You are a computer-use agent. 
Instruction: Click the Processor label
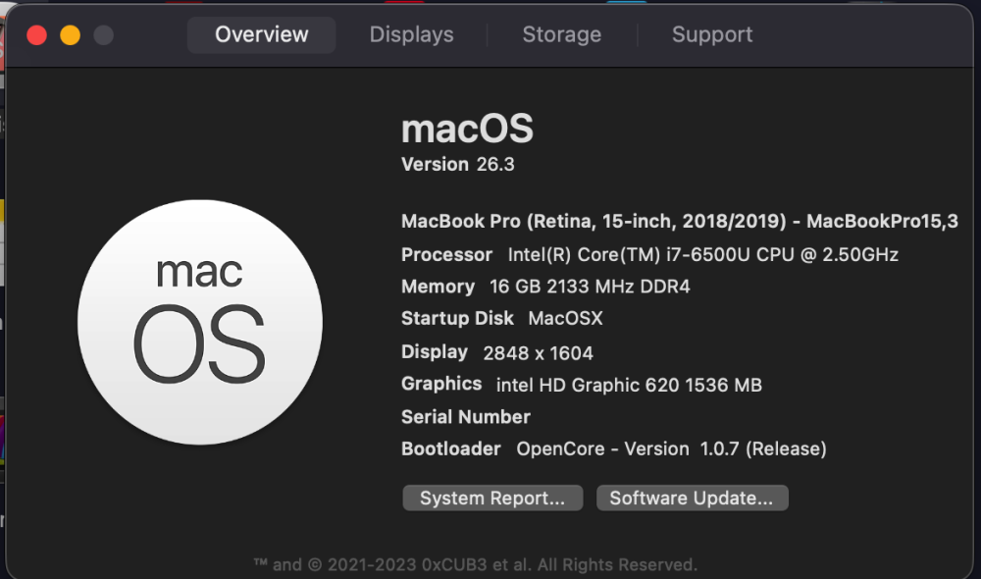tap(446, 255)
